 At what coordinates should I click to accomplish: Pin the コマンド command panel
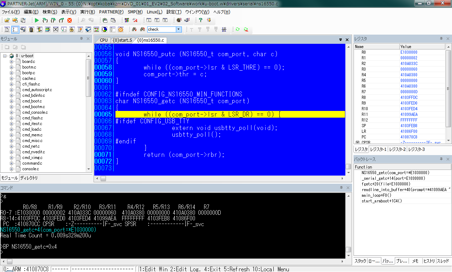pyautogui.click(x=341, y=188)
